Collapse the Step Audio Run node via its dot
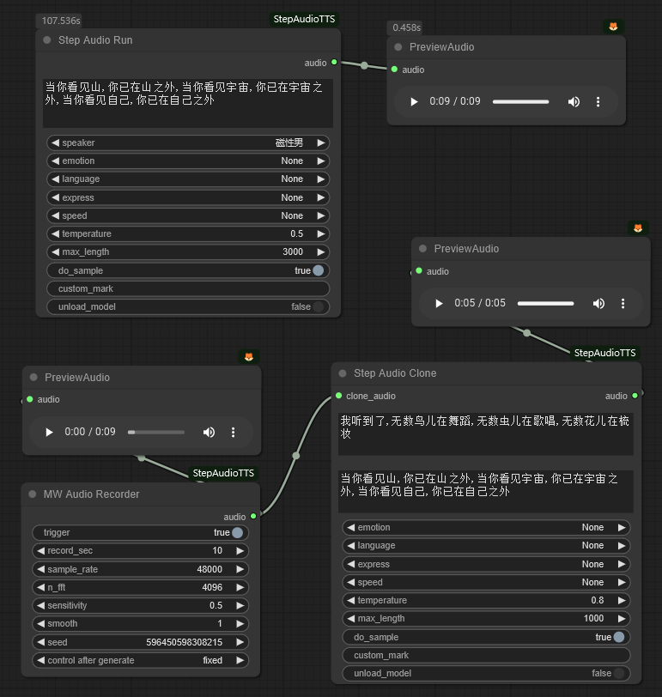Viewport: 662px width, 697px height. click(46, 40)
